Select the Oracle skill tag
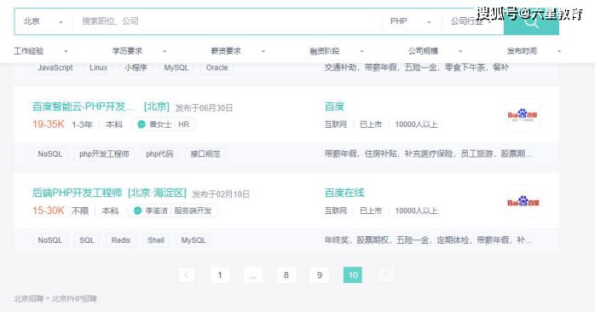The height and width of the screenshot is (312, 595). (217, 67)
